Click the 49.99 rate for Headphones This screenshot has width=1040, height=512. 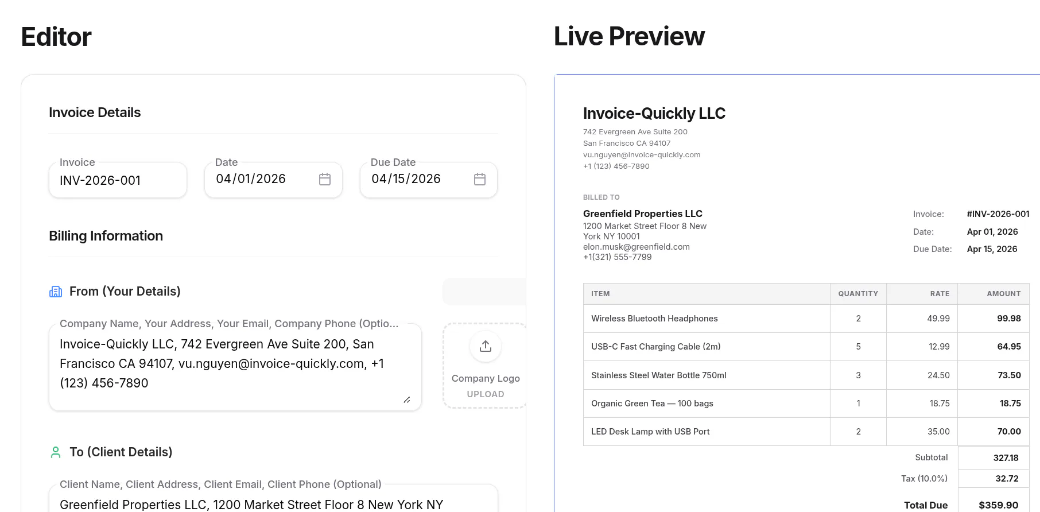coord(938,319)
